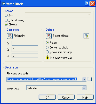The width and height of the screenshot is (96, 104).
Task: Select the Entire drawing radio button
Action: (6, 20)
